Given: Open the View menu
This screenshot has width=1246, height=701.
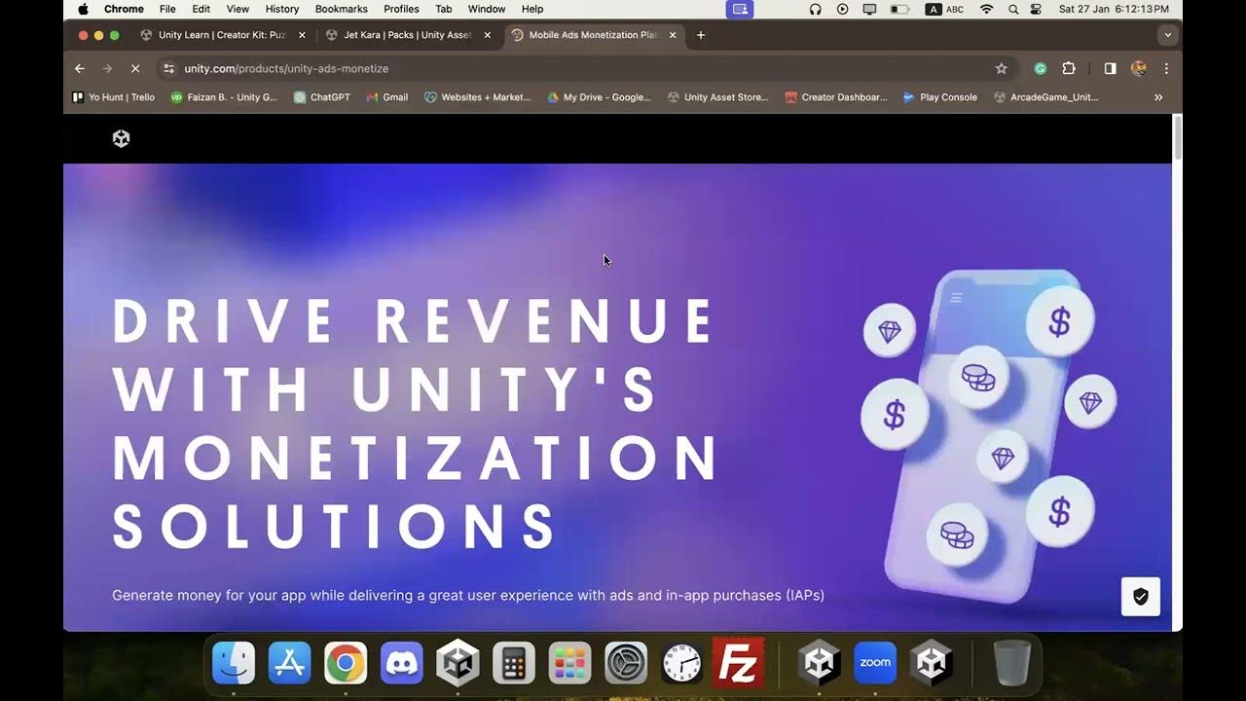Looking at the screenshot, I should coord(238,9).
